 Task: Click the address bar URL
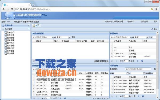click(34, 9)
